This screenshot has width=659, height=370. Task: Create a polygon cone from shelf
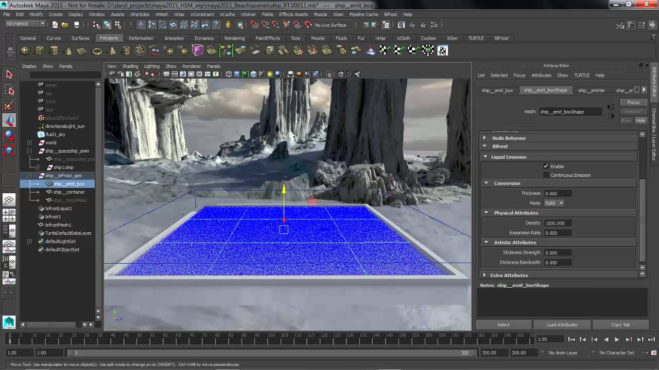(x=68, y=50)
